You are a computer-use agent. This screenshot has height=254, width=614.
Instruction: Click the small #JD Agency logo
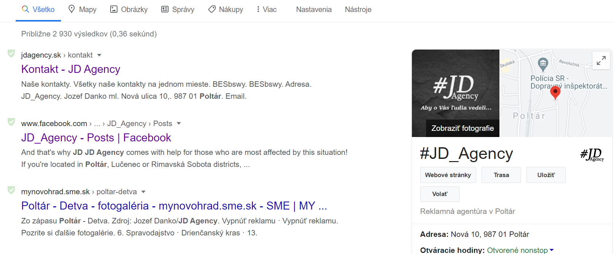[592, 155]
